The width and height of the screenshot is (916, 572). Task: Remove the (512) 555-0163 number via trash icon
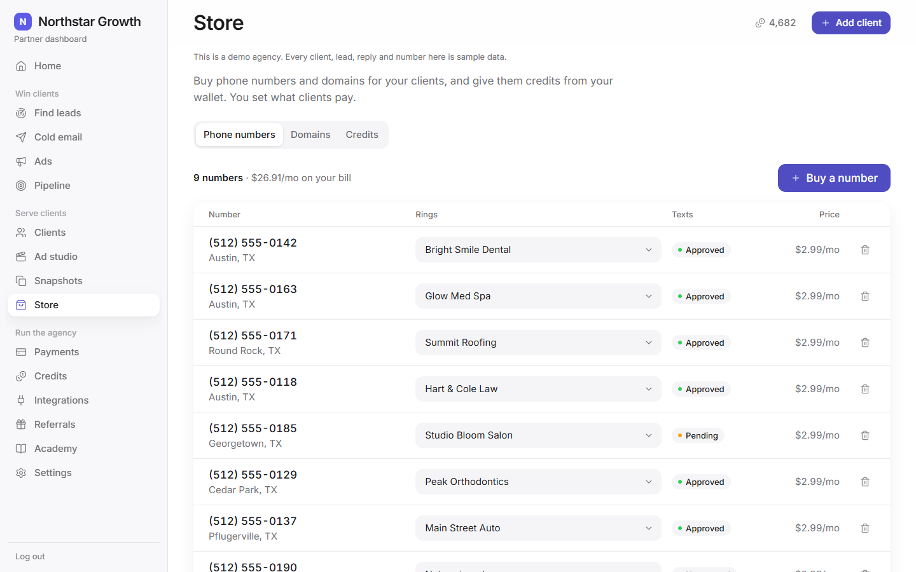(865, 296)
